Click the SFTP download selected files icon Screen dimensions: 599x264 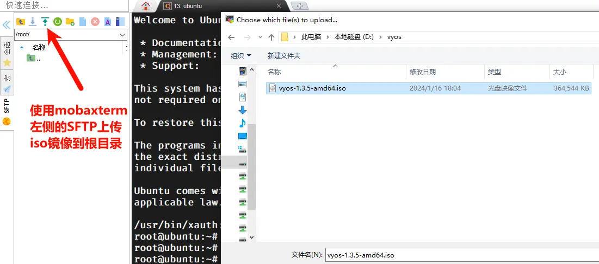(x=33, y=22)
